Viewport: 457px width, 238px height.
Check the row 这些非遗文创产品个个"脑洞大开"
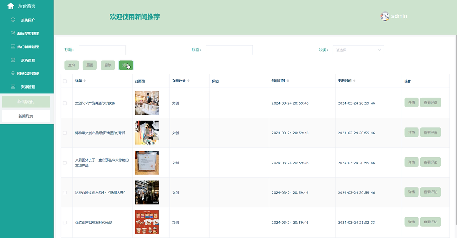pos(65,192)
